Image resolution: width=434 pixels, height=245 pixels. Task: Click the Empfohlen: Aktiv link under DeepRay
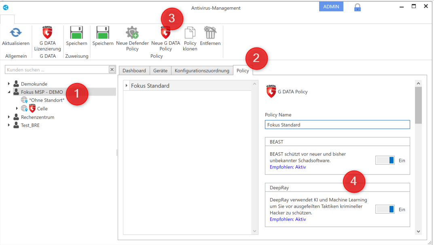288,219
